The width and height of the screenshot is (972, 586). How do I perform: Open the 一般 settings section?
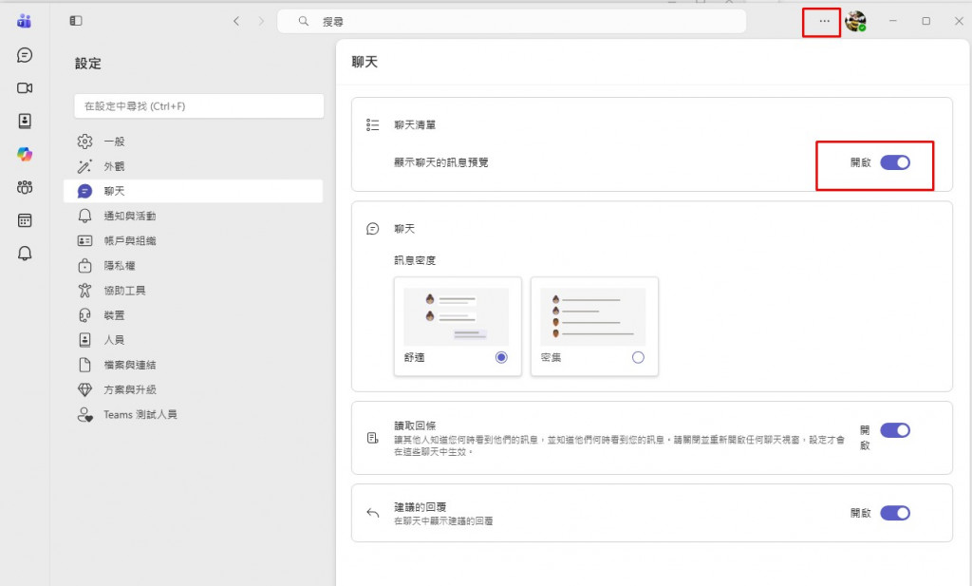[194, 142]
